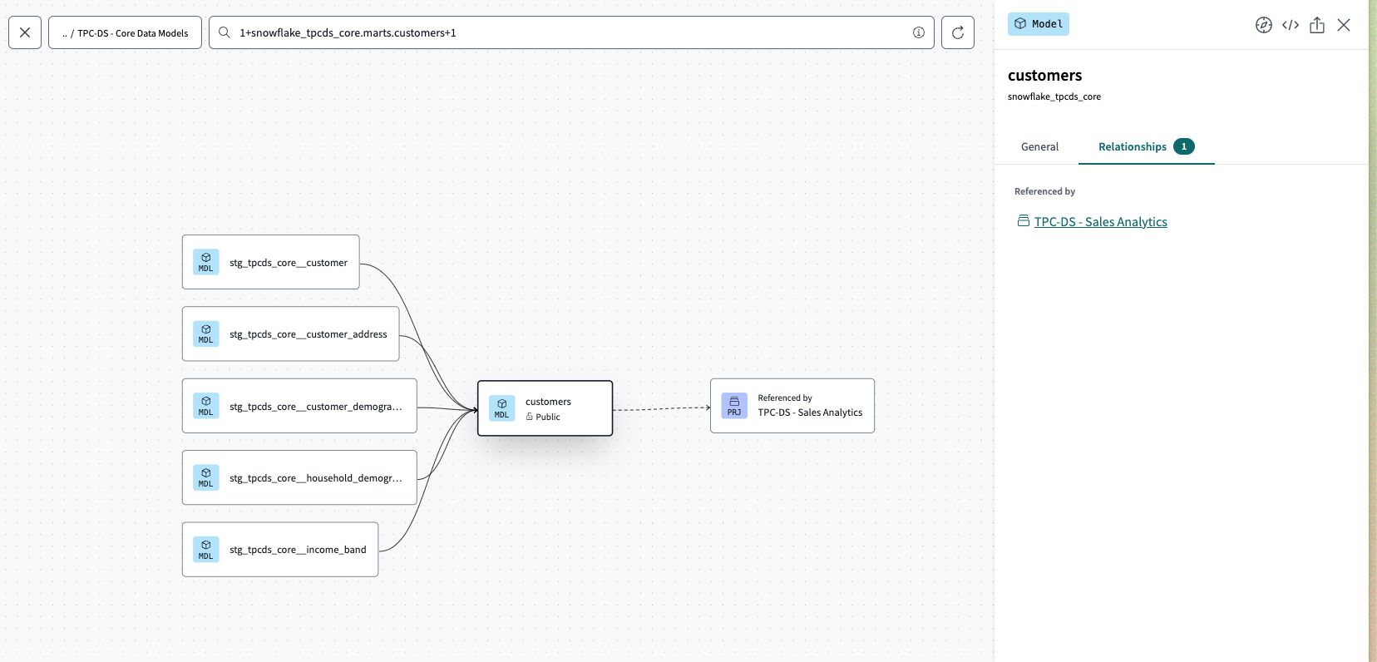This screenshot has width=1377, height=662.
Task: Click the TPC-DS - Core Data Models breadcrumb
Action: point(126,33)
